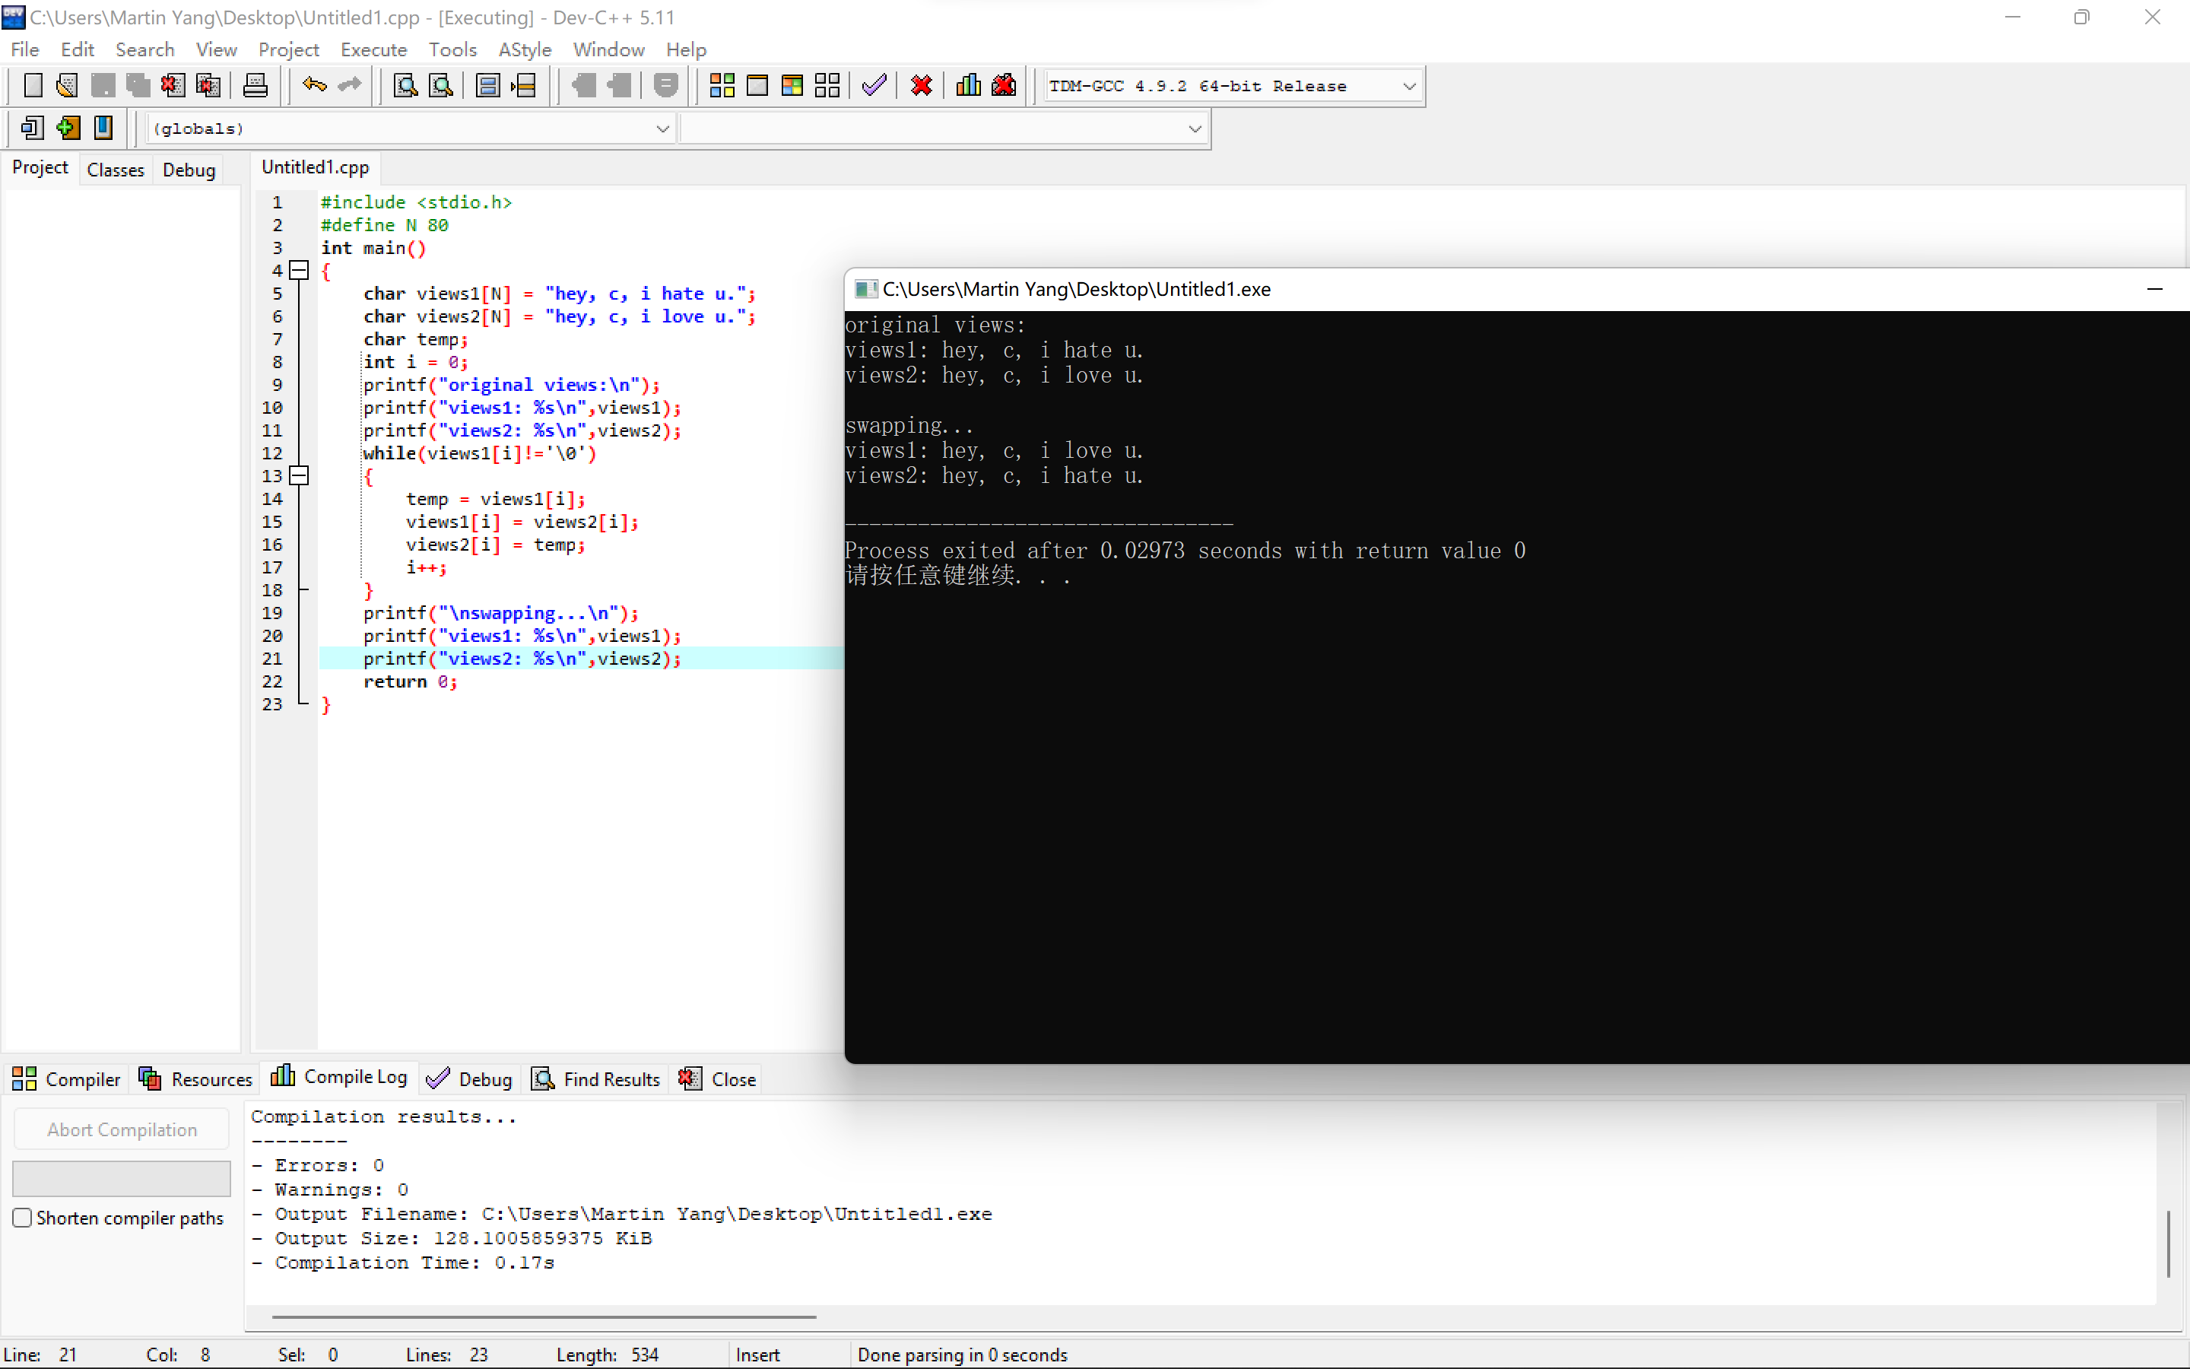Click the Find magnifier icon

(x=405, y=86)
